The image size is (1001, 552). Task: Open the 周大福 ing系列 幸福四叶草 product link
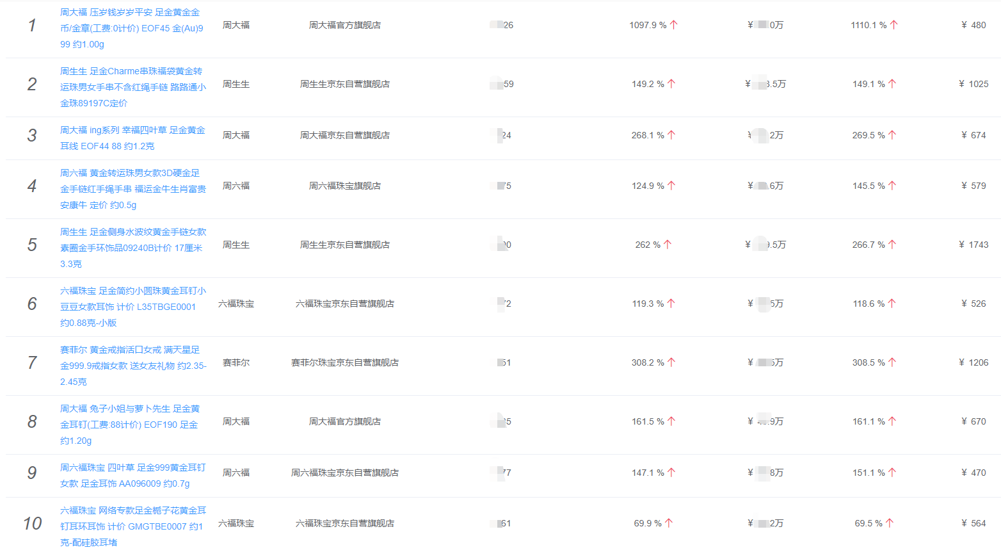[x=132, y=138]
